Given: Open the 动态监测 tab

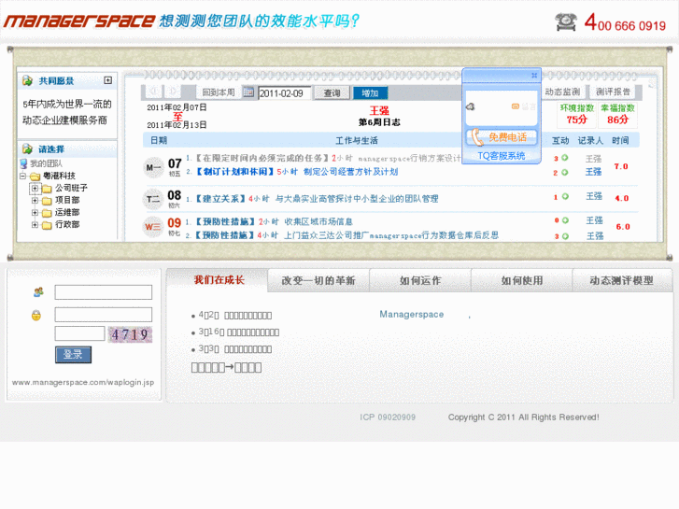Looking at the screenshot, I should (562, 92).
